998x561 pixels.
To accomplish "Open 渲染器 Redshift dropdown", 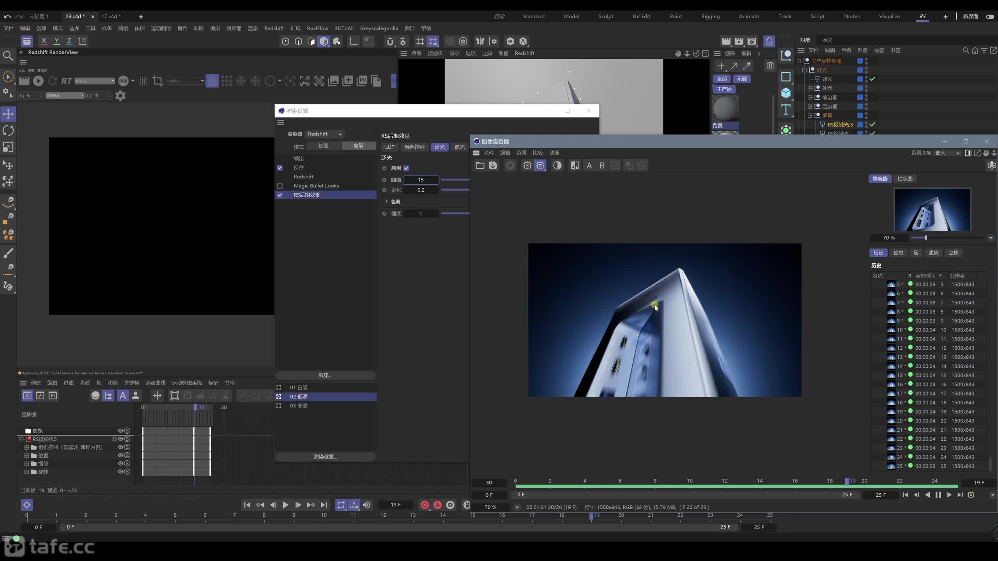I will tap(325, 134).
